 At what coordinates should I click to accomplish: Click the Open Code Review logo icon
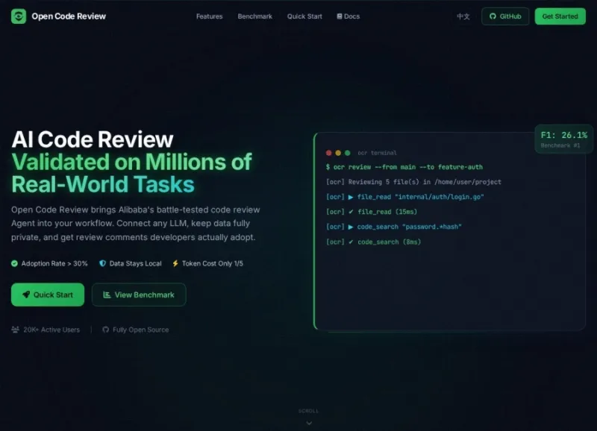coord(19,16)
